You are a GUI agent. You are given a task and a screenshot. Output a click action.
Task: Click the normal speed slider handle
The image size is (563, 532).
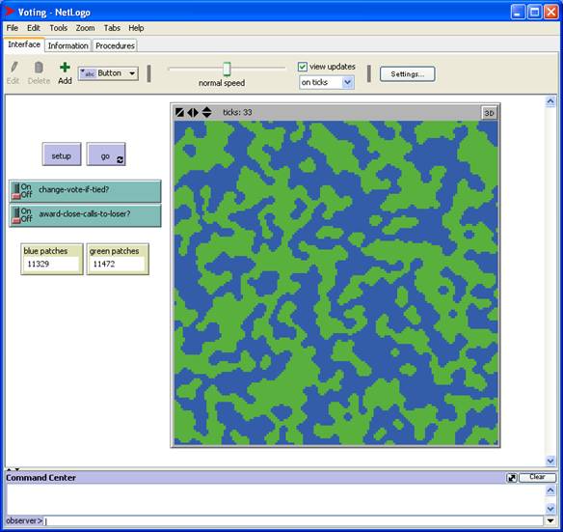227,69
